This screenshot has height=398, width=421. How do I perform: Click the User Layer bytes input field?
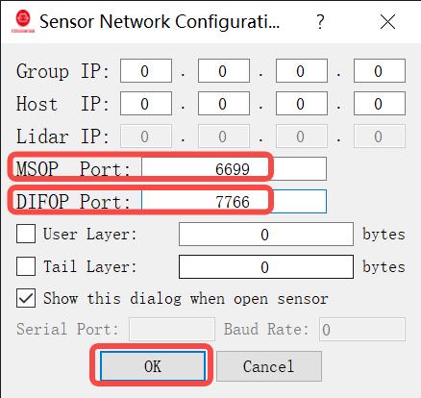click(266, 235)
